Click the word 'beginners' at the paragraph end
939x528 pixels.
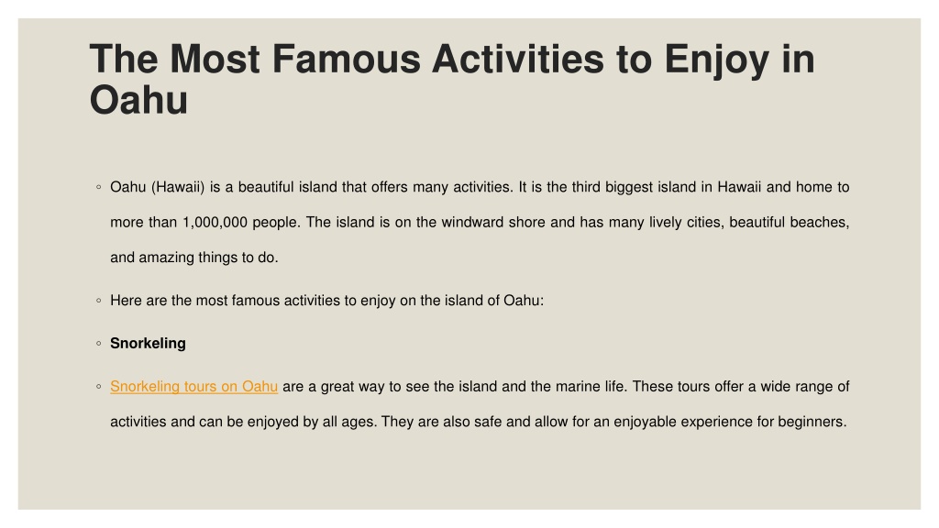[811, 422]
